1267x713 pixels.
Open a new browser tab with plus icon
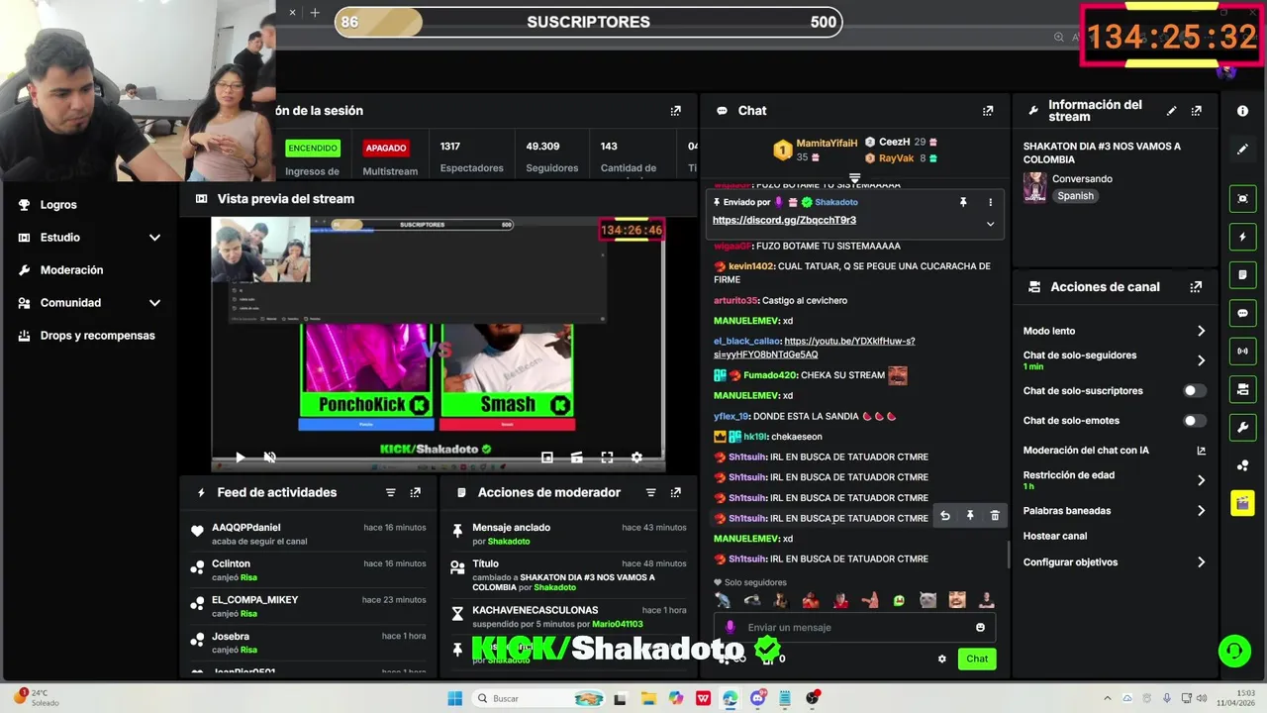click(x=315, y=13)
